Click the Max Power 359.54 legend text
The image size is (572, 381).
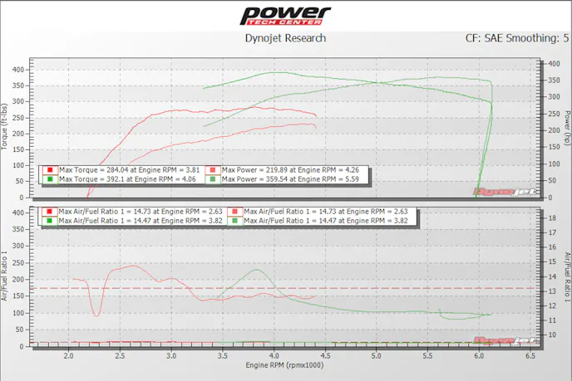pyautogui.click(x=292, y=178)
